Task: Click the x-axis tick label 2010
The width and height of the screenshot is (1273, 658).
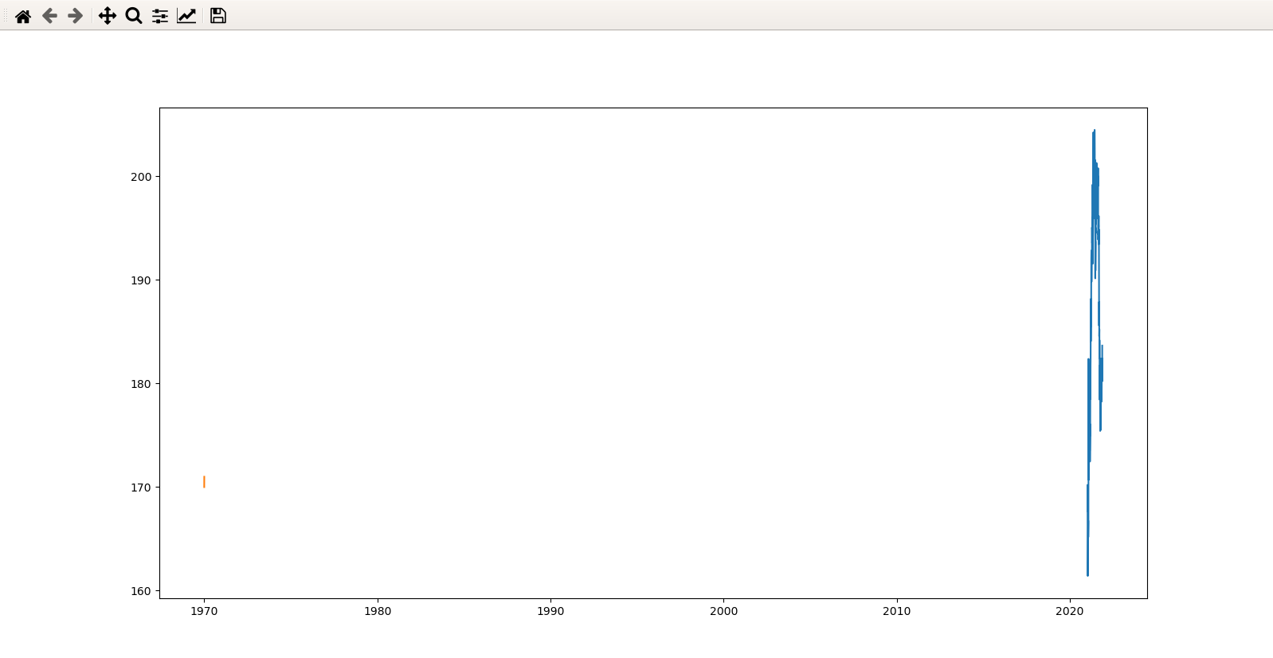Action: 897,611
